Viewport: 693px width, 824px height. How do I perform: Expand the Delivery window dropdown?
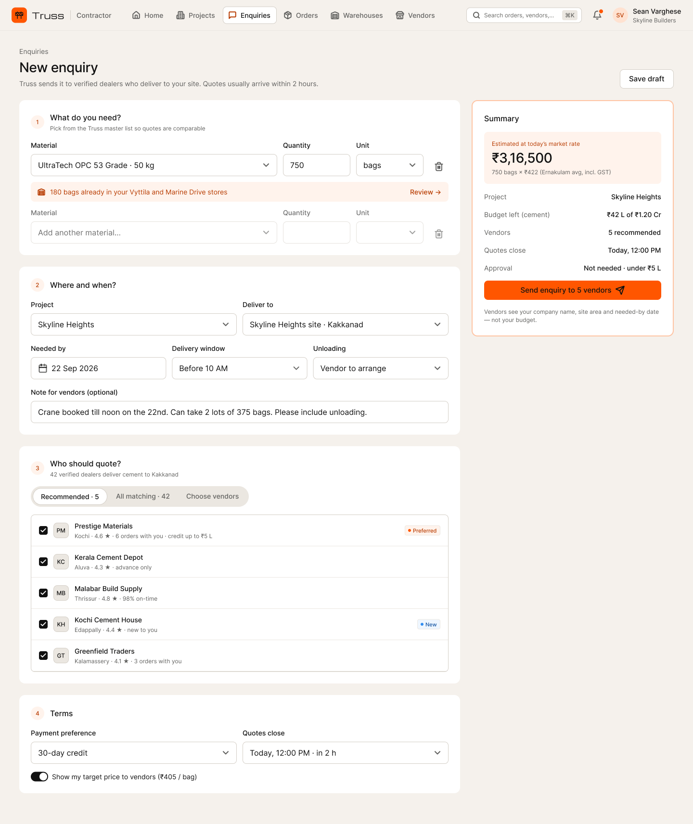(x=240, y=368)
